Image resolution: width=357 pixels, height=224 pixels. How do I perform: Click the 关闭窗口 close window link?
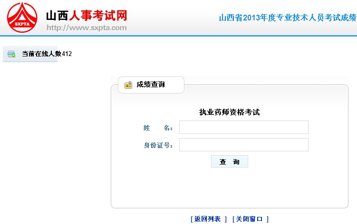point(251,219)
